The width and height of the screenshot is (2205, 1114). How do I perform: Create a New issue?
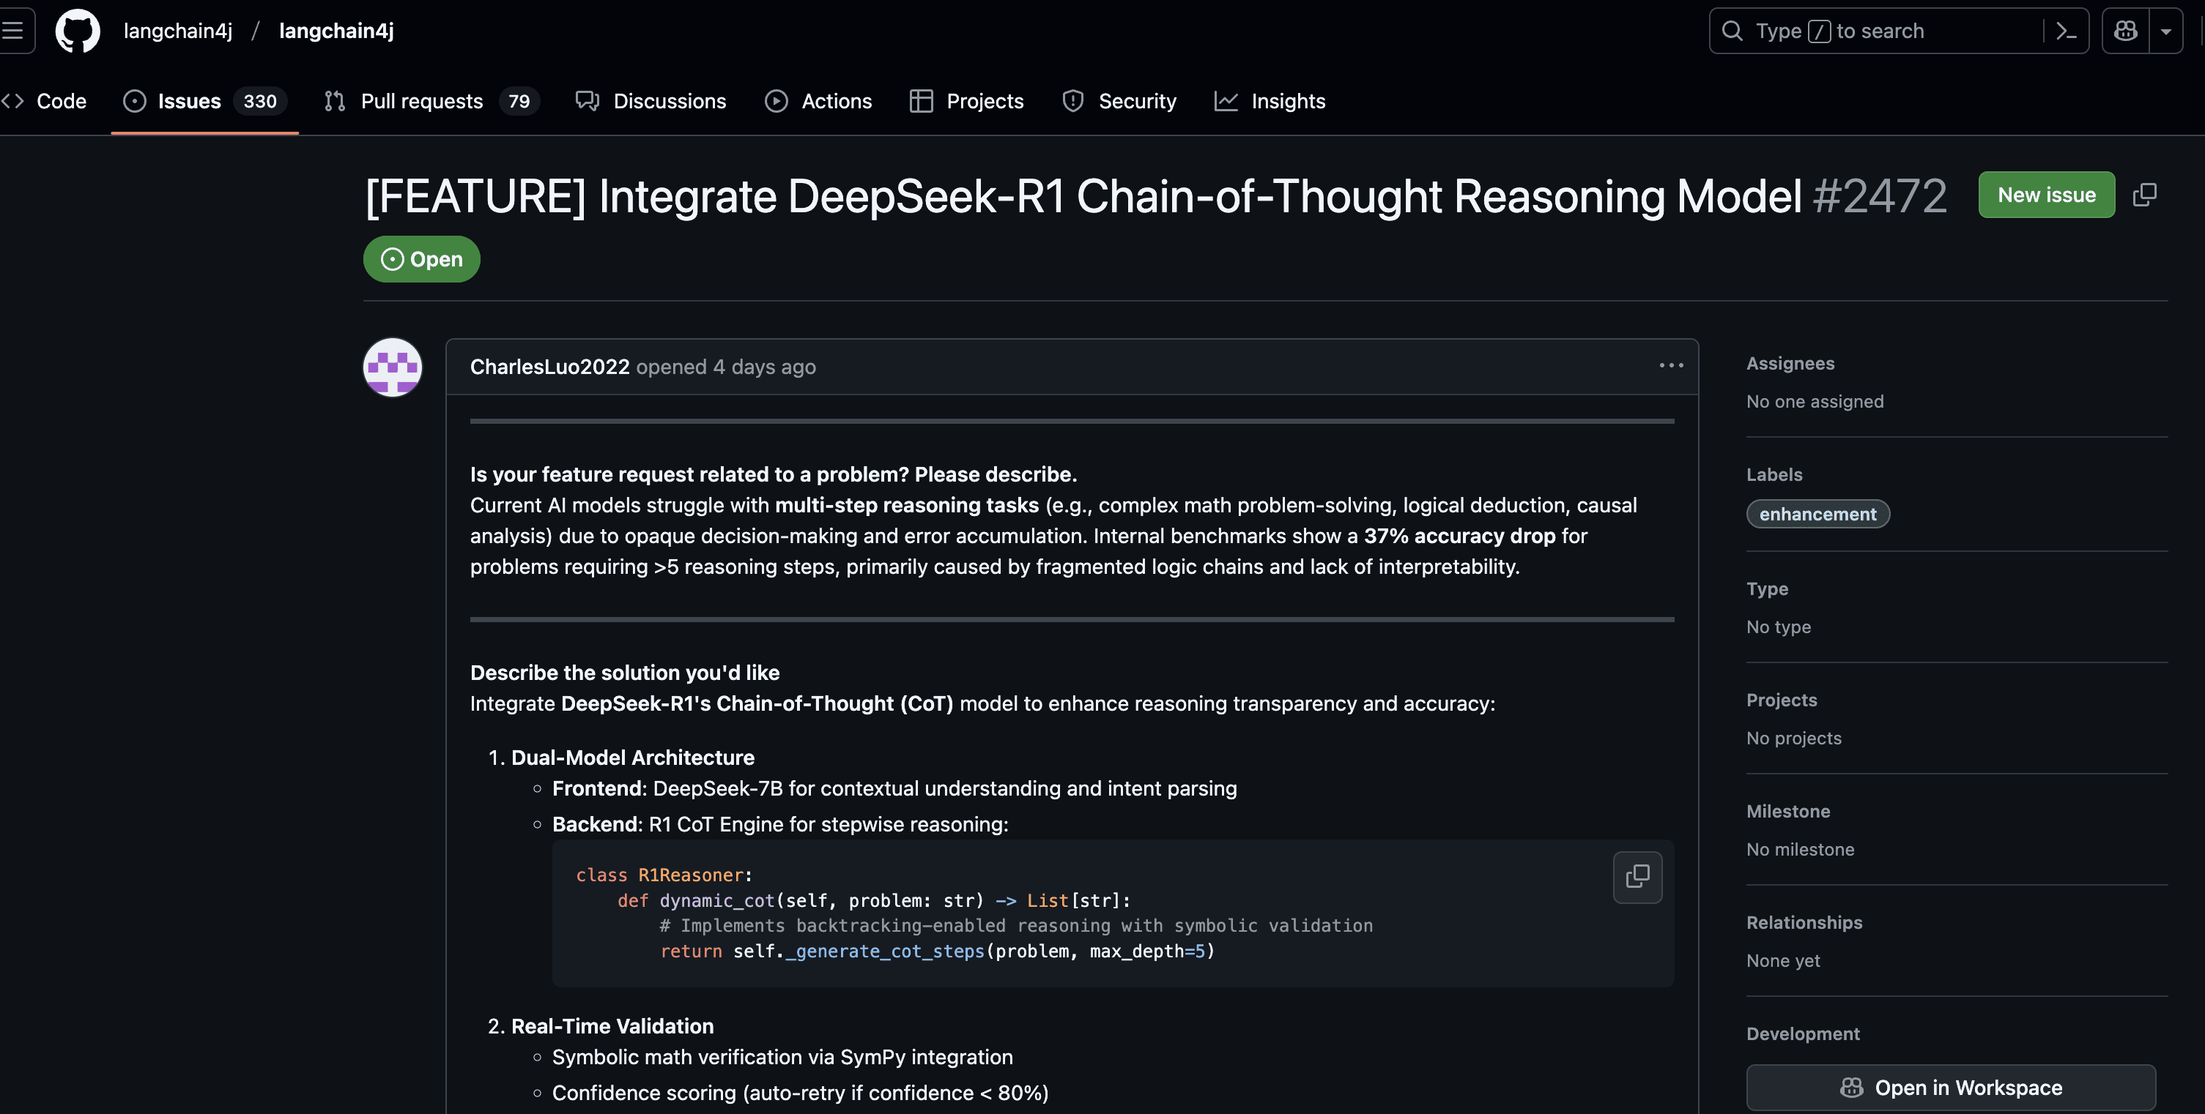pyautogui.click(x=2046, y=195)
